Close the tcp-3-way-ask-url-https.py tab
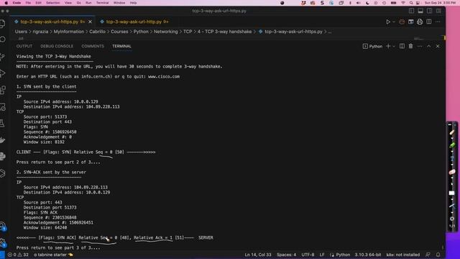Image resolution: width=460 pixels, height=259 pixels. point(90,22)
